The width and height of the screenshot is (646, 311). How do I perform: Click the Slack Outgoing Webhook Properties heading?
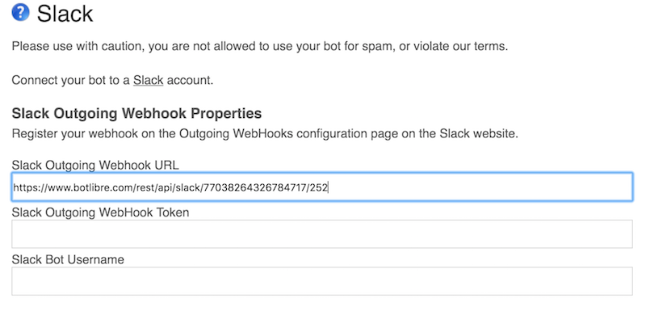pyautogui.click(x=136, y=113)
